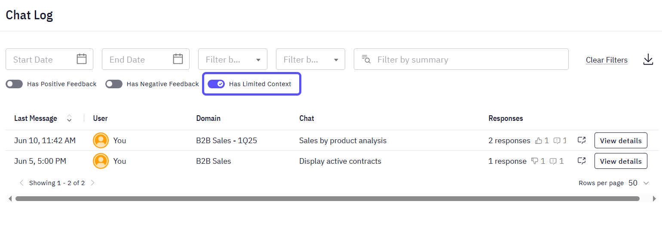Screen dimensions: 662x228
Task: Click the download chat log icon
Action: 648,60
